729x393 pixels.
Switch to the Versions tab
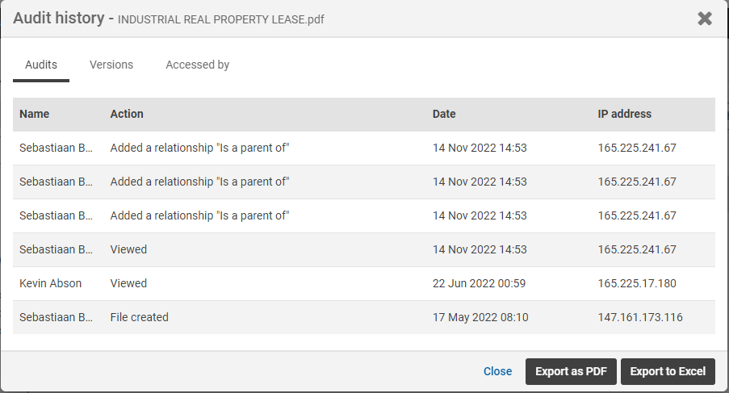[111, 65]
